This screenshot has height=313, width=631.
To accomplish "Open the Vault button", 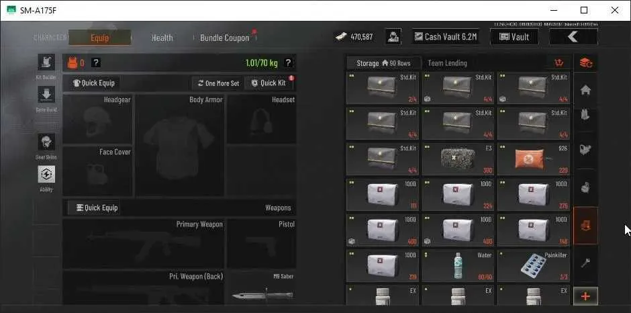I will (x=514, y=37).
